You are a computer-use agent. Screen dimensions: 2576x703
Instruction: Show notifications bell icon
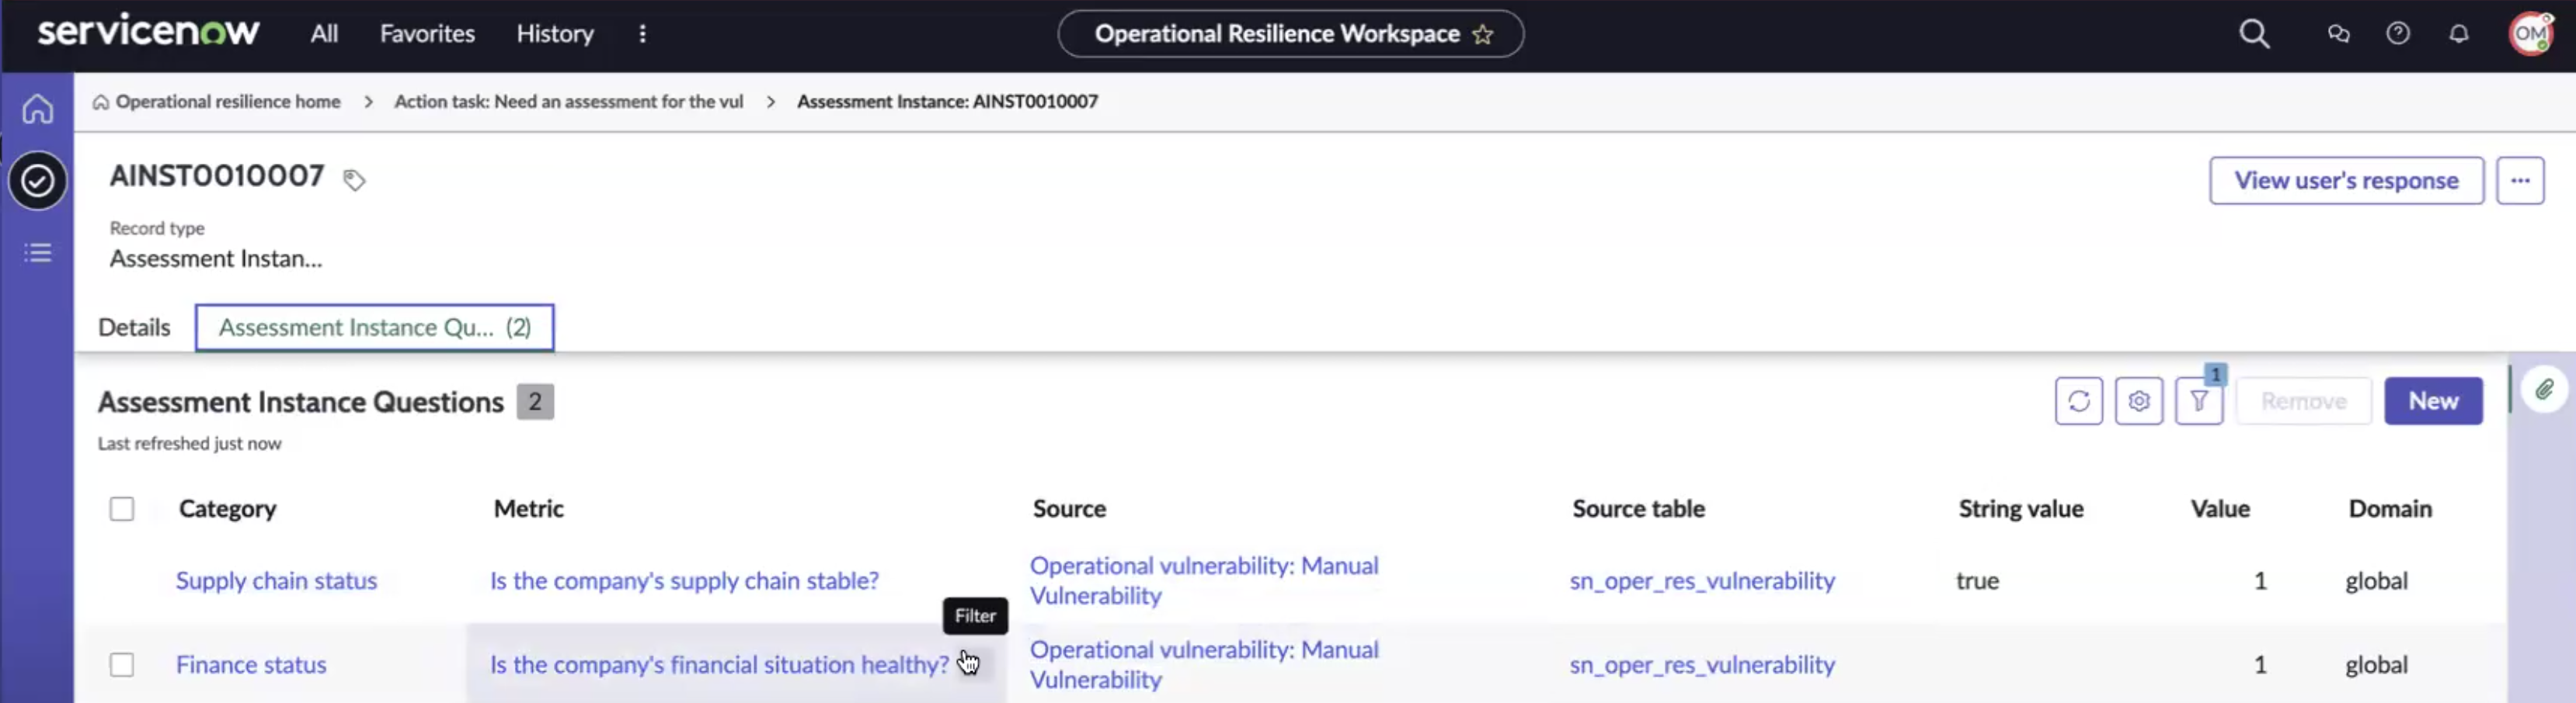tap(2459, 34)
